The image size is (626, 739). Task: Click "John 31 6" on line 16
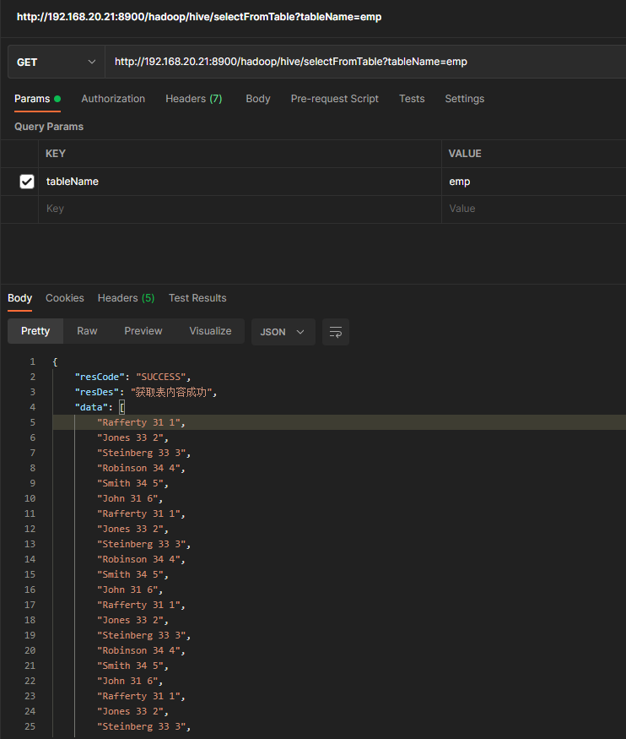click(x=127, y=590)
